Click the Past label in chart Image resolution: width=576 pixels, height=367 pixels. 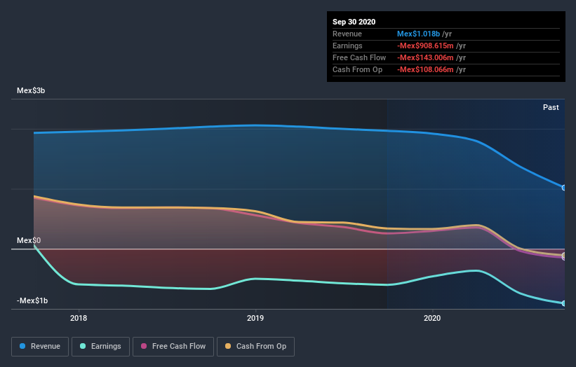tap(551, 107)
